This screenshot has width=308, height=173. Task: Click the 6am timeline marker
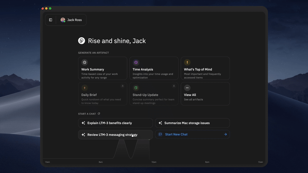tap(100, 162)
